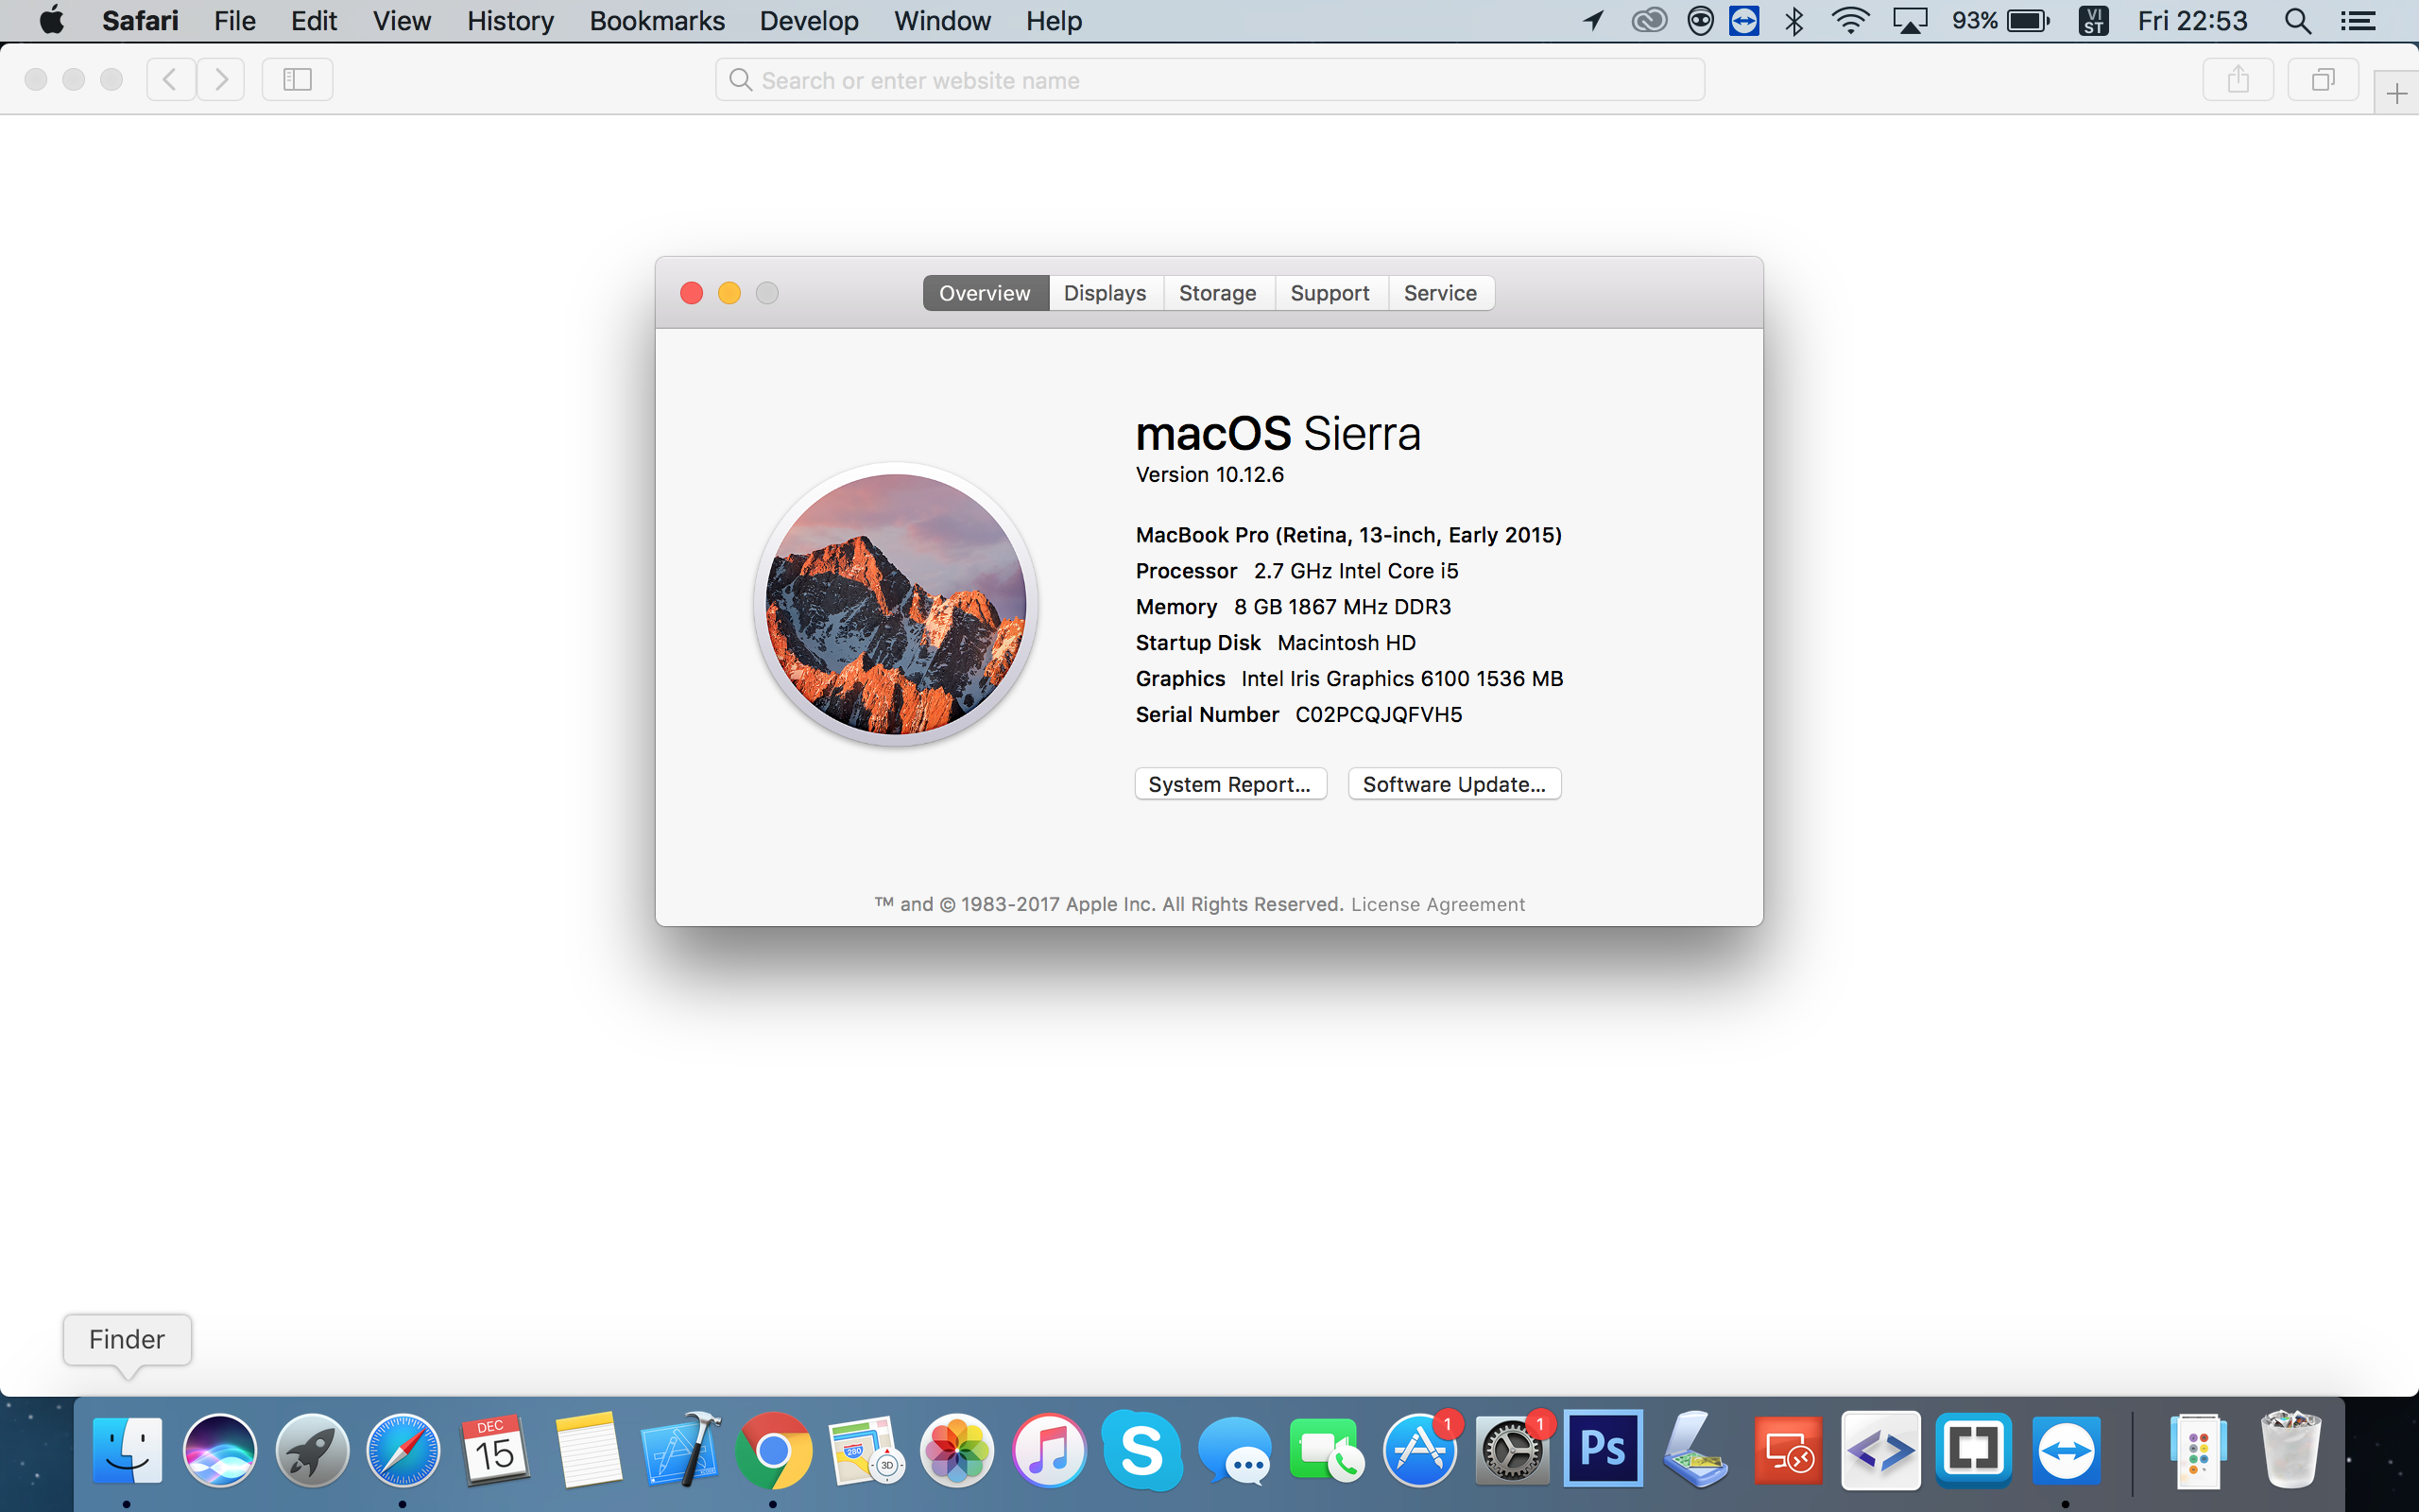This screenshot has width=2419, height=1512.
Task: Open the Bookmarks menu
Action: click(657, 21)
